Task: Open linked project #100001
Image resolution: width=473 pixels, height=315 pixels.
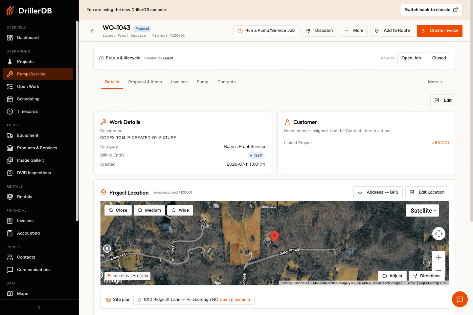Action: [440, 143]
